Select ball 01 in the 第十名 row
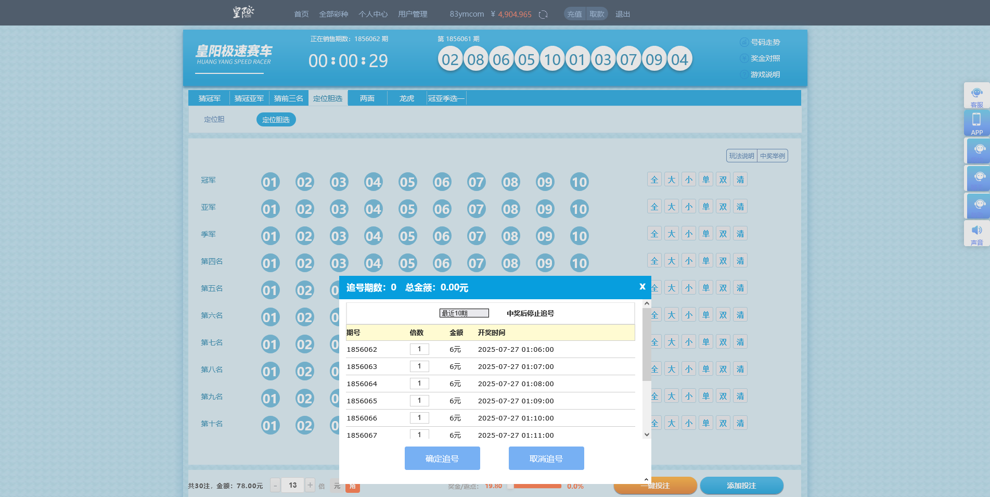This screenshot has height=497, width=990. (x=270, y=426)
